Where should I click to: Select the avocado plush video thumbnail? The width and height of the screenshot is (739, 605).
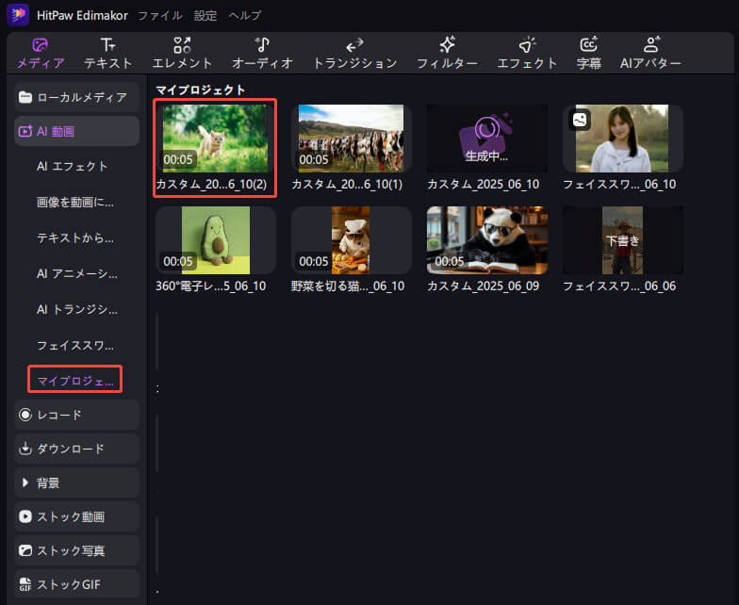click(x=215, y=239)
